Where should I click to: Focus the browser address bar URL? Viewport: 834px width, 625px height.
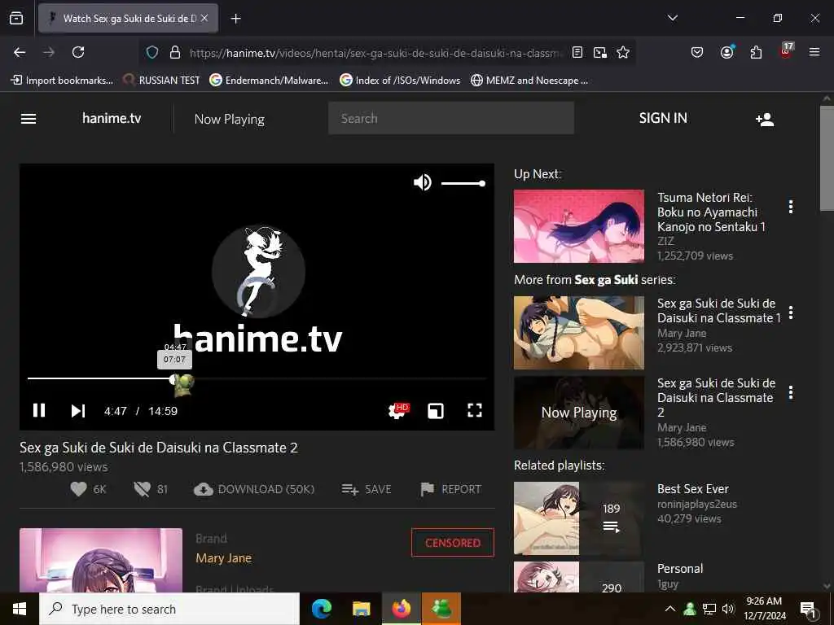375,53
